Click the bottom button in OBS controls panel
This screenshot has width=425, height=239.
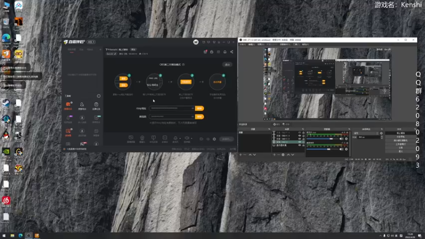coord(401,151)
